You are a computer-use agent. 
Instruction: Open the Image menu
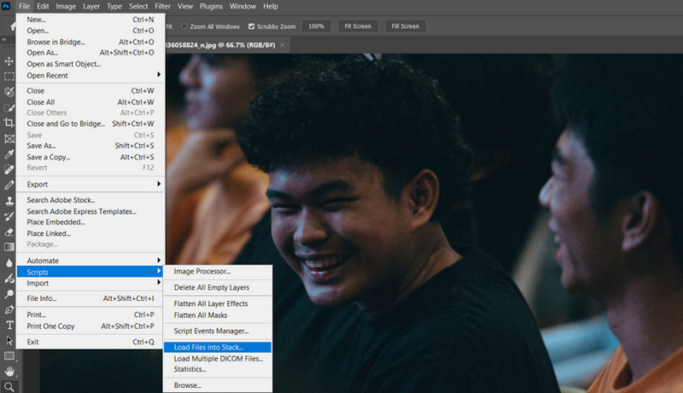click(x=66, y=6)
